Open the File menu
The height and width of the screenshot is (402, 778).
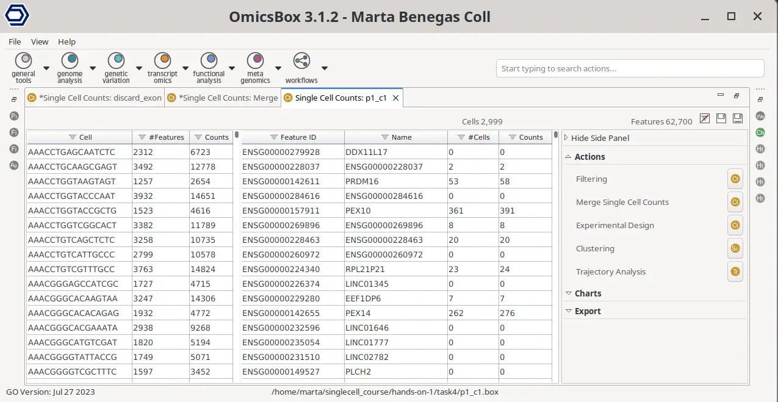(x=15, y=41)
